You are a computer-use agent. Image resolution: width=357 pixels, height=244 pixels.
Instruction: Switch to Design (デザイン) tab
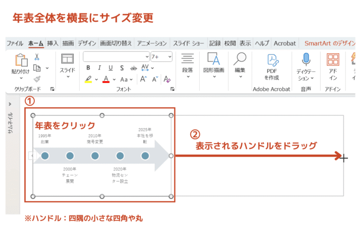(87, 43)
